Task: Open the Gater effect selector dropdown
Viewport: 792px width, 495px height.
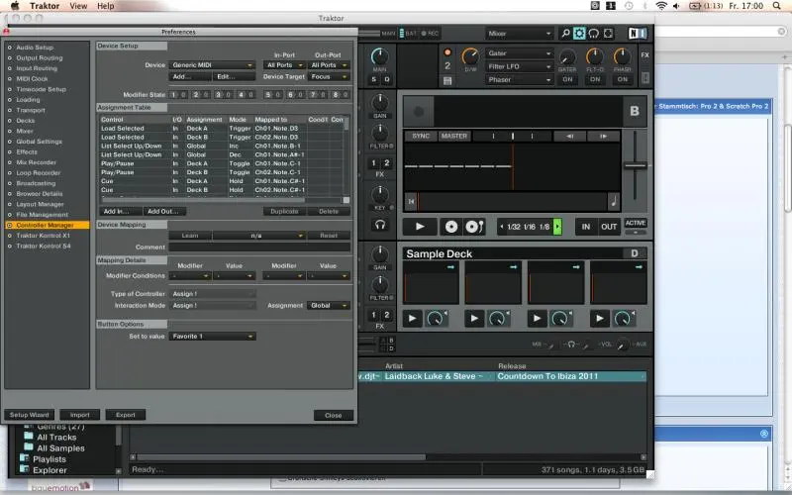Action: tap(518, 53)
